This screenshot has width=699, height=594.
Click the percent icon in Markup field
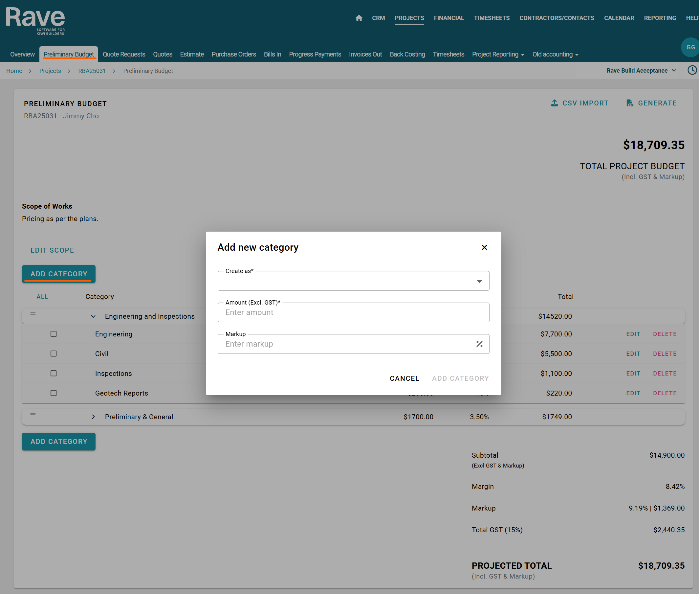tap(479, 344)
